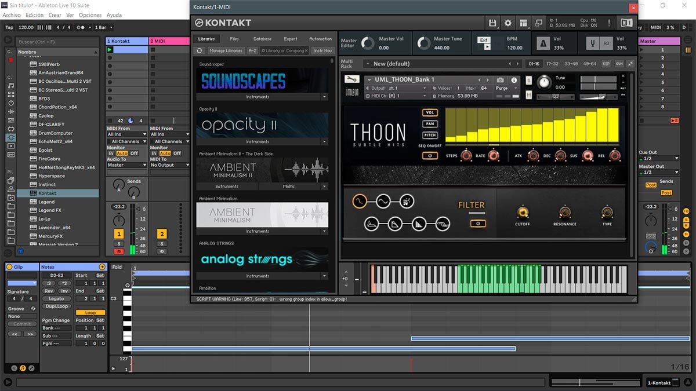Click Kontakt plugin in browser list
The height and width of the screenshot is (391, 696).
pos(57,193)
